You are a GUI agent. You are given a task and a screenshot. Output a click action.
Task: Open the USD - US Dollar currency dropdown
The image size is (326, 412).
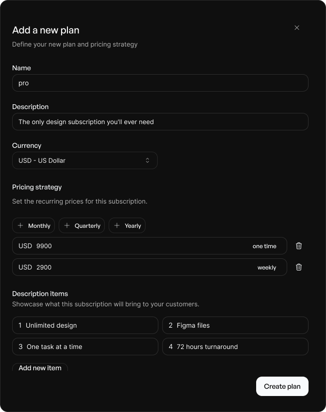pyautogui.click(x=84, y=160)
